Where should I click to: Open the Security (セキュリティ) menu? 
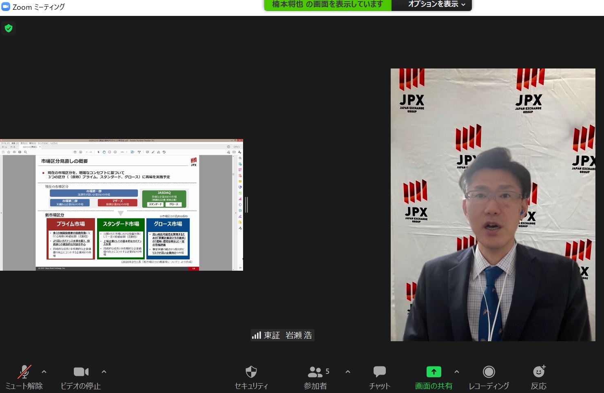[251, 377]
